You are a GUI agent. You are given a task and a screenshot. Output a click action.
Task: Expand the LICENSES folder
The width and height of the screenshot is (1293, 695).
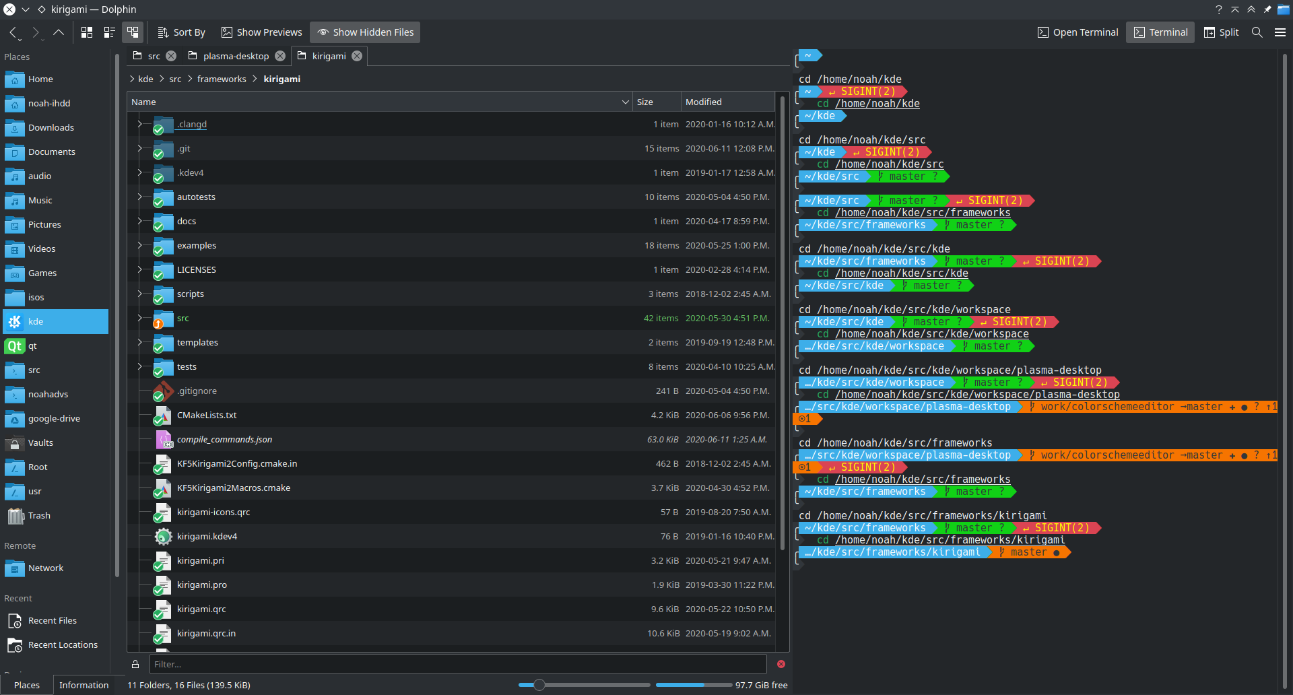coord(139,269)
